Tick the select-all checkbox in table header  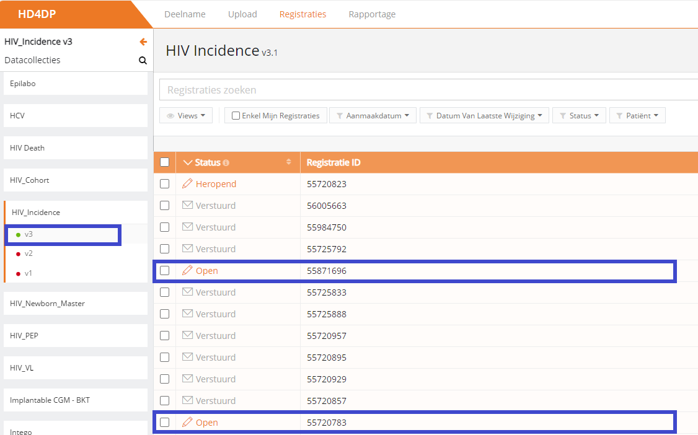pyautogui.click(x=164, y=162)
